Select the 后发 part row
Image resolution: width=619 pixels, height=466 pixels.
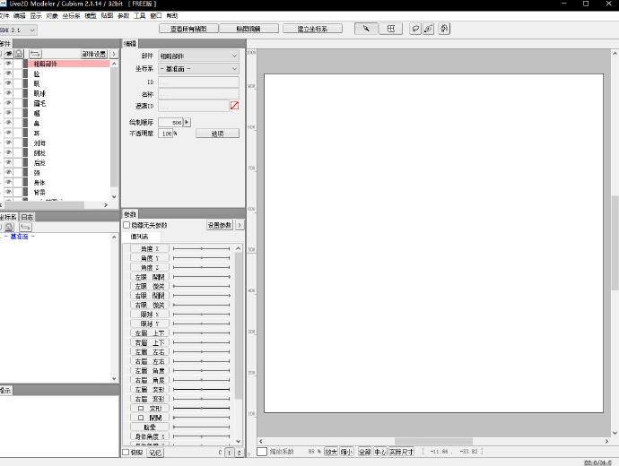pos(68,163)
